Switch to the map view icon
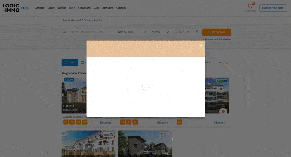Screen dimensions: 291x157 [83, 62]
